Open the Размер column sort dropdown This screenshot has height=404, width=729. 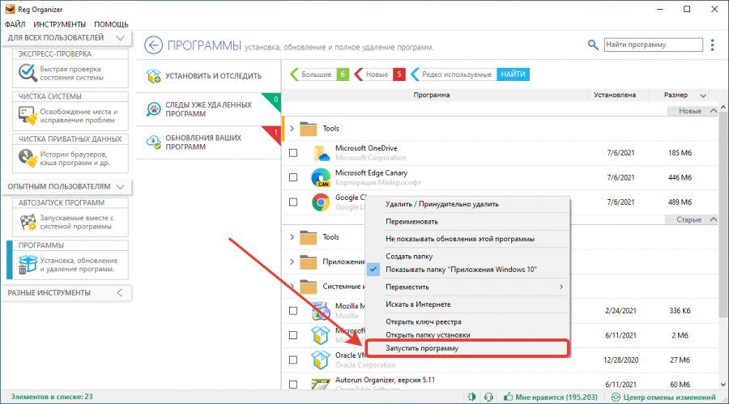click(x=703, y=96)
